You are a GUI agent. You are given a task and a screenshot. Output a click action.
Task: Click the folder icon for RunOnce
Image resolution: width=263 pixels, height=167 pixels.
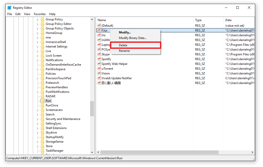point(43,105)
